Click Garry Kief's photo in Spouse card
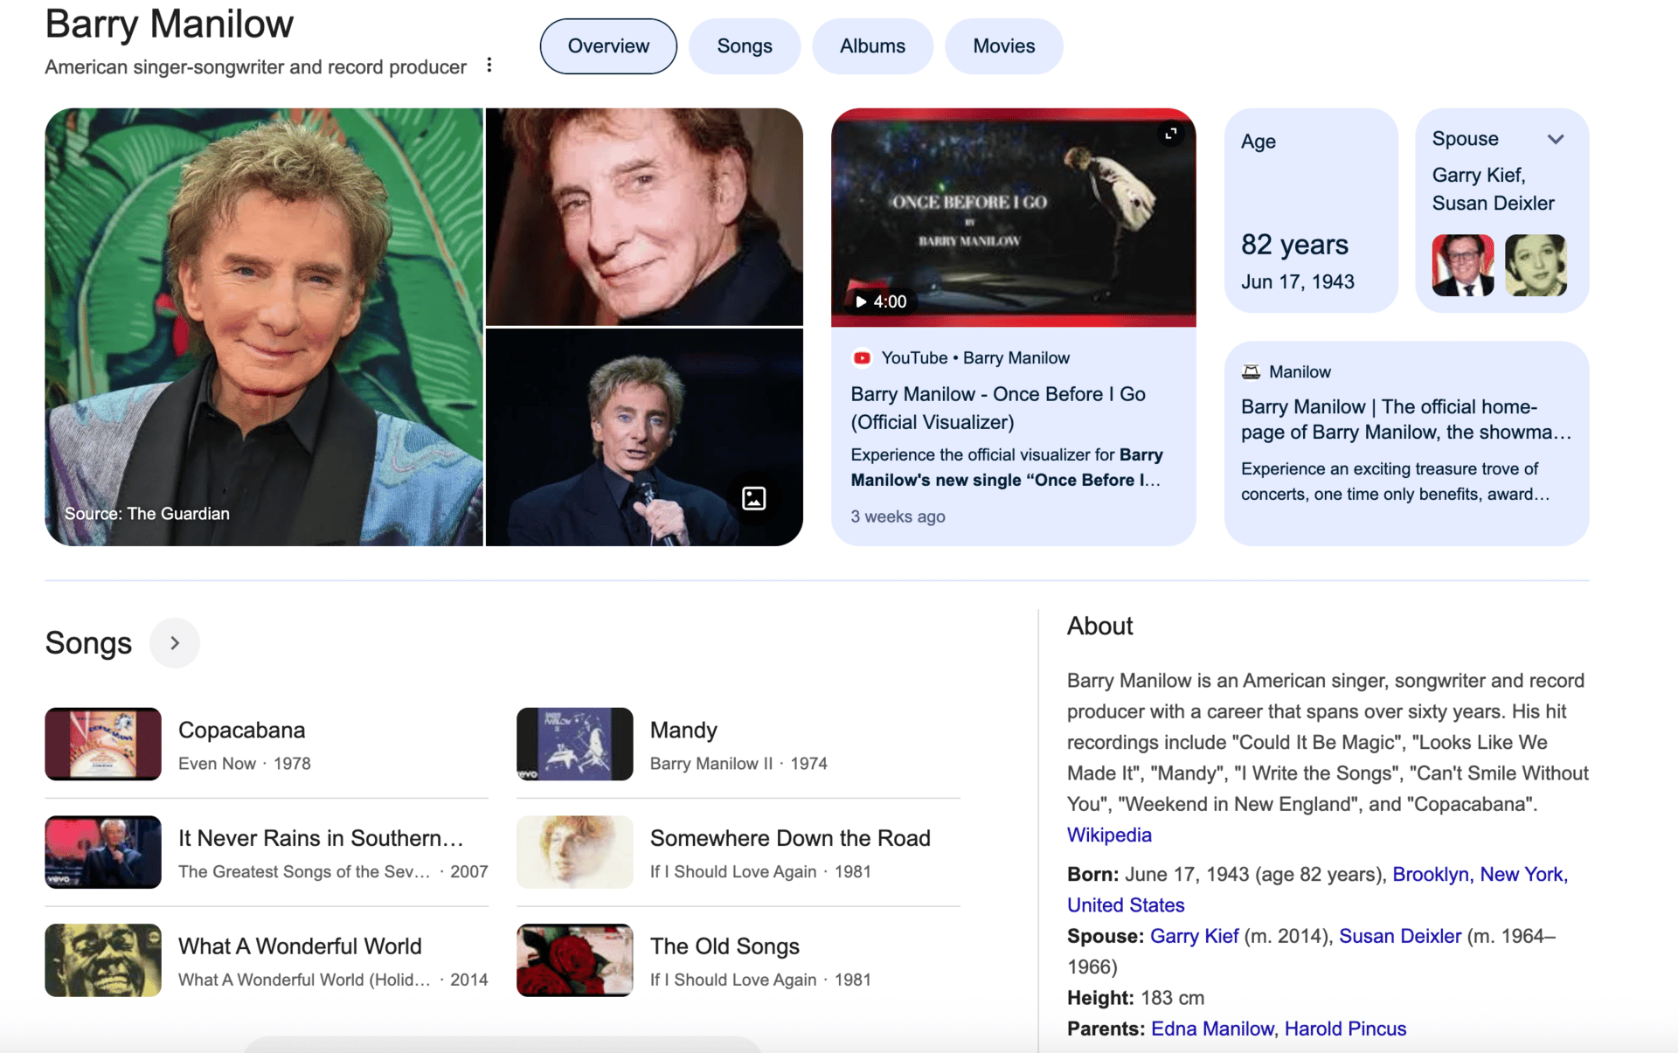The height and width of the screenshot is (1053, 1678). 1462,265
